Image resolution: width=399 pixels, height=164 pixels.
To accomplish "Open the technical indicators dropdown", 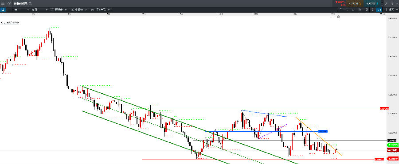I will pos(101,10).
